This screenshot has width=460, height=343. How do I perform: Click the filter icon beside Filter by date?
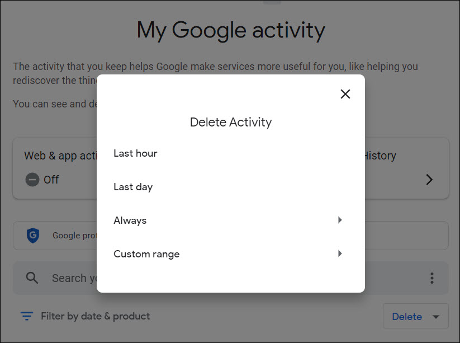[x=26, y=316]
